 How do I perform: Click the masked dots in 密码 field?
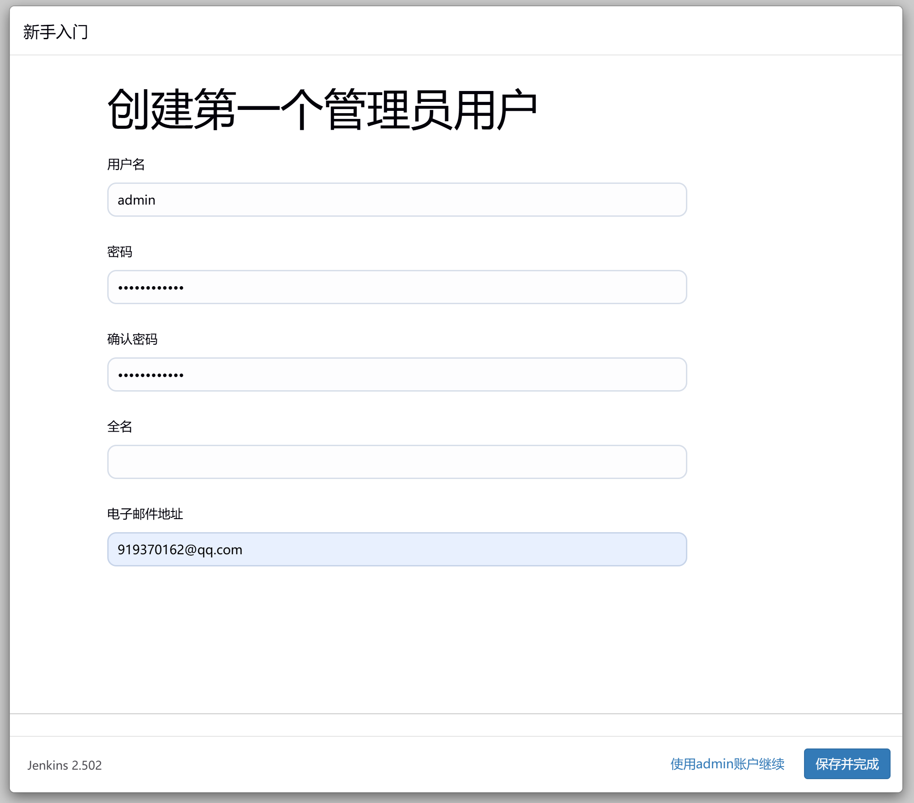click(x=151, y=287)
